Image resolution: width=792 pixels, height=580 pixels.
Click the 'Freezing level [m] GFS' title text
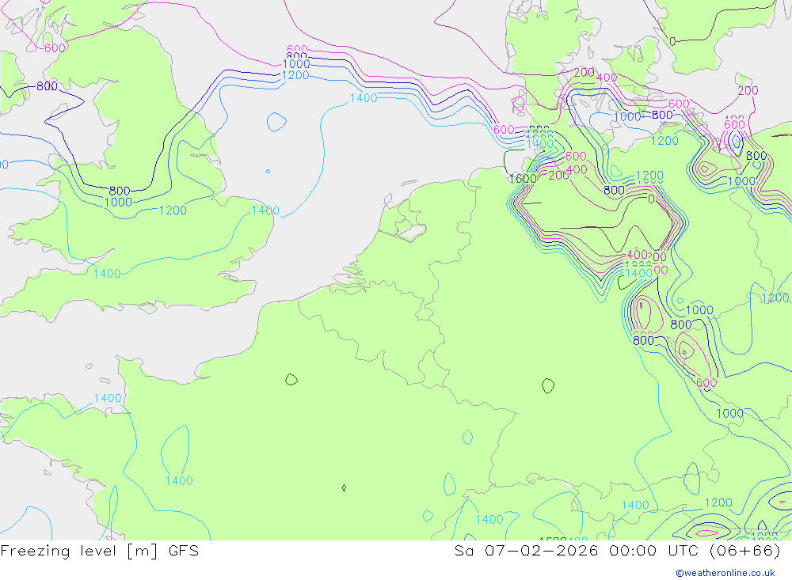point(100,551)
